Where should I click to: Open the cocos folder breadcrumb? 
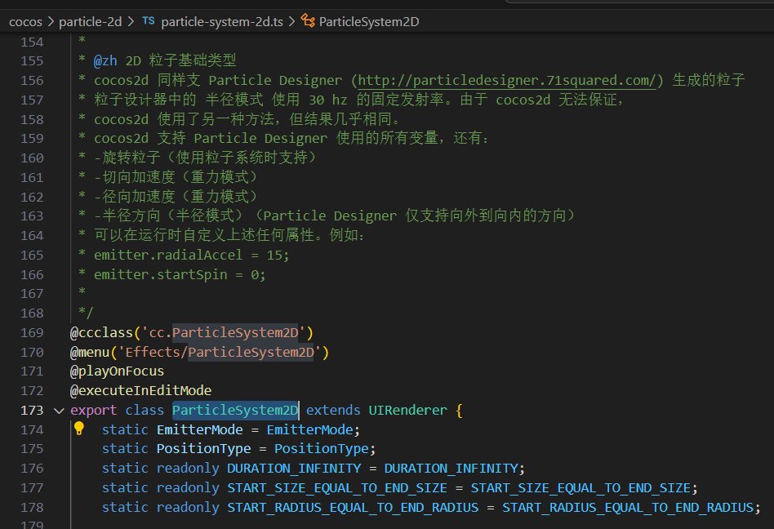(x=25, y=21)
